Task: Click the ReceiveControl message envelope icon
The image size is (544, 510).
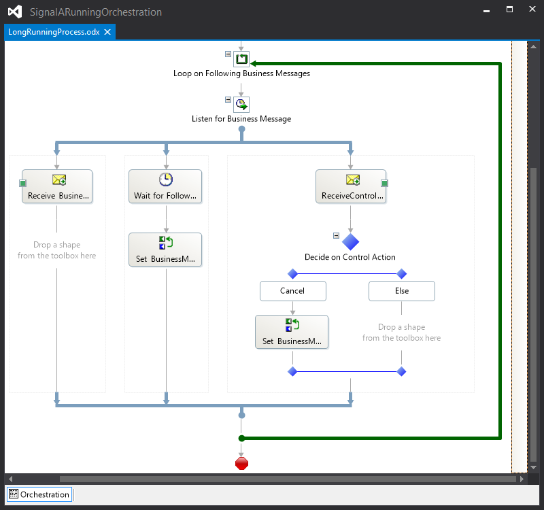Action: pyautogui.click(x=353, y=180)
